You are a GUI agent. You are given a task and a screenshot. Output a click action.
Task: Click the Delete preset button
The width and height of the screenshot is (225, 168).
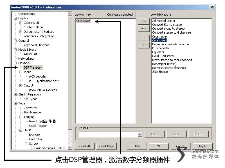199,134
